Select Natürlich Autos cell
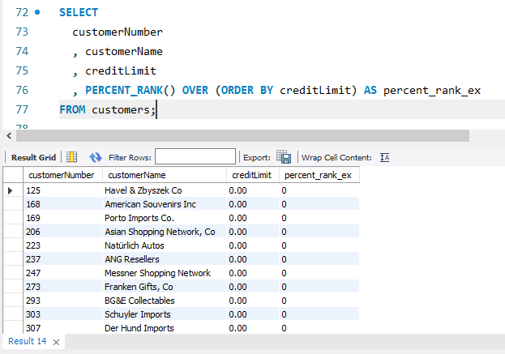Image resolution: width=505 pixels, height=354 pixels. coord(165,245)
